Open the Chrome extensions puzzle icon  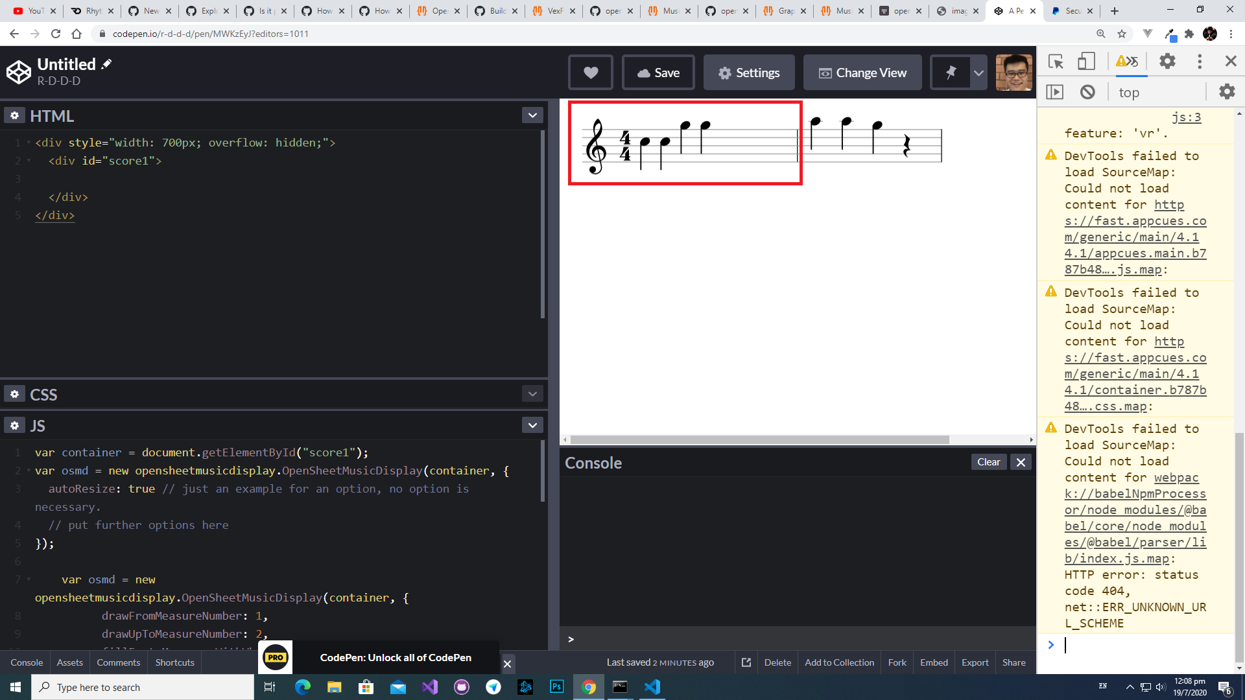(1189, 34)
